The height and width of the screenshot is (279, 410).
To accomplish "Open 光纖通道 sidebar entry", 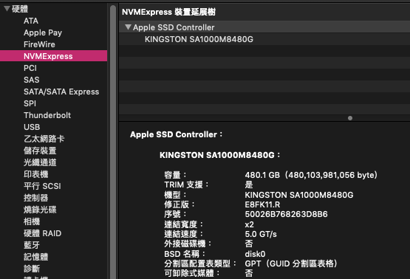I will click(x=40, y=162).
